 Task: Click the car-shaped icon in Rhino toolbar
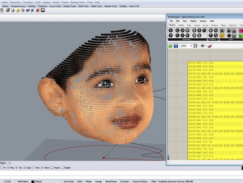click(x=28, y=10)
